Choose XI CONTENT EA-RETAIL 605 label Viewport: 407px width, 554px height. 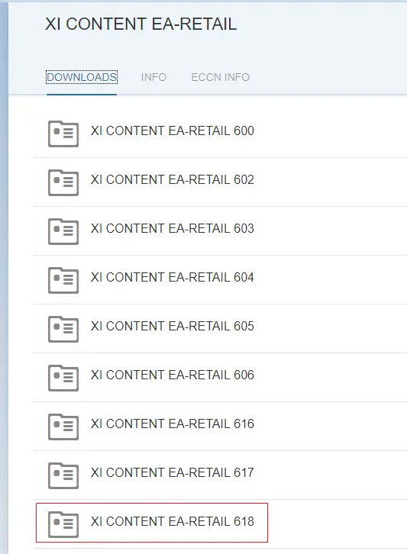point(173,326)
